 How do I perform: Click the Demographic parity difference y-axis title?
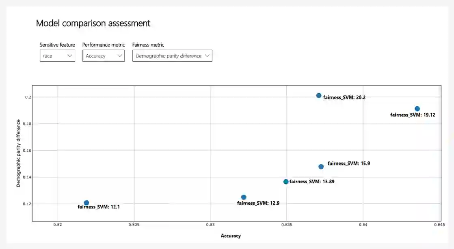(x=19, y=153)
